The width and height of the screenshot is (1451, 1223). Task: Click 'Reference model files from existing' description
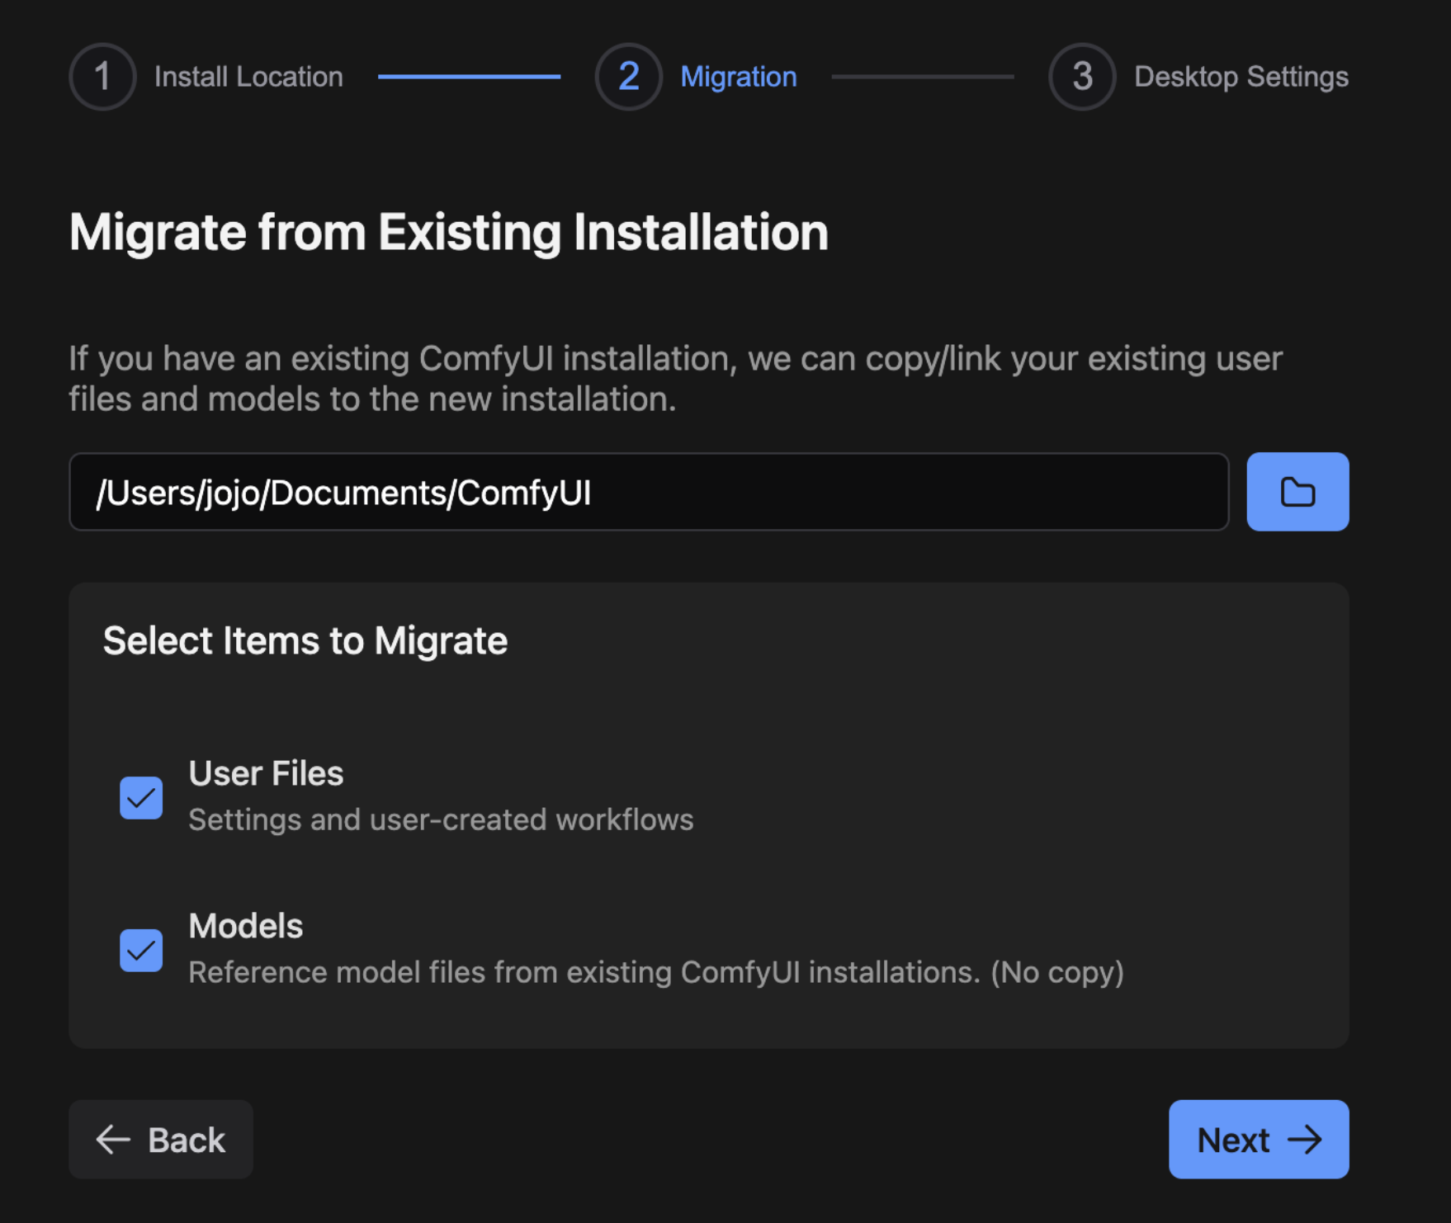pos(656,972)
